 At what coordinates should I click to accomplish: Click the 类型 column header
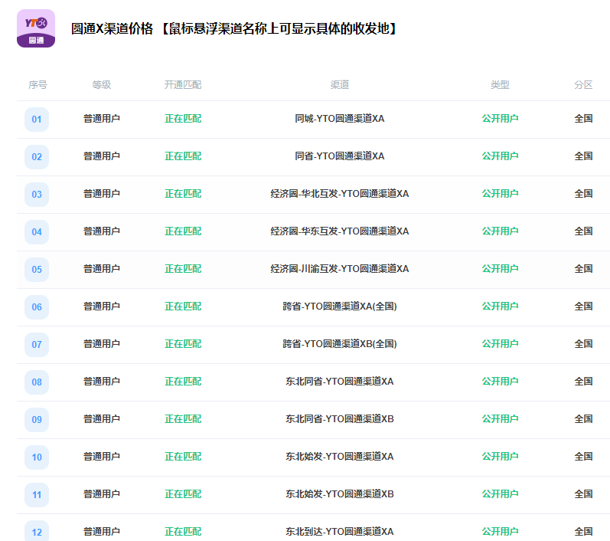coord(500,84)
